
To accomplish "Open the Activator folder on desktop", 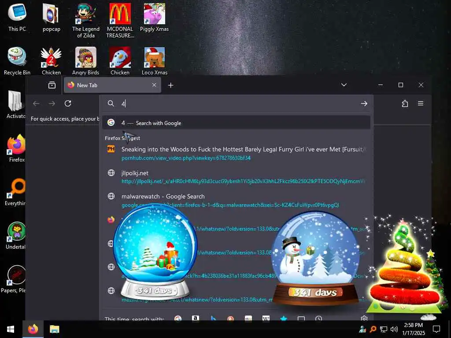I will (x=16, y=104).
